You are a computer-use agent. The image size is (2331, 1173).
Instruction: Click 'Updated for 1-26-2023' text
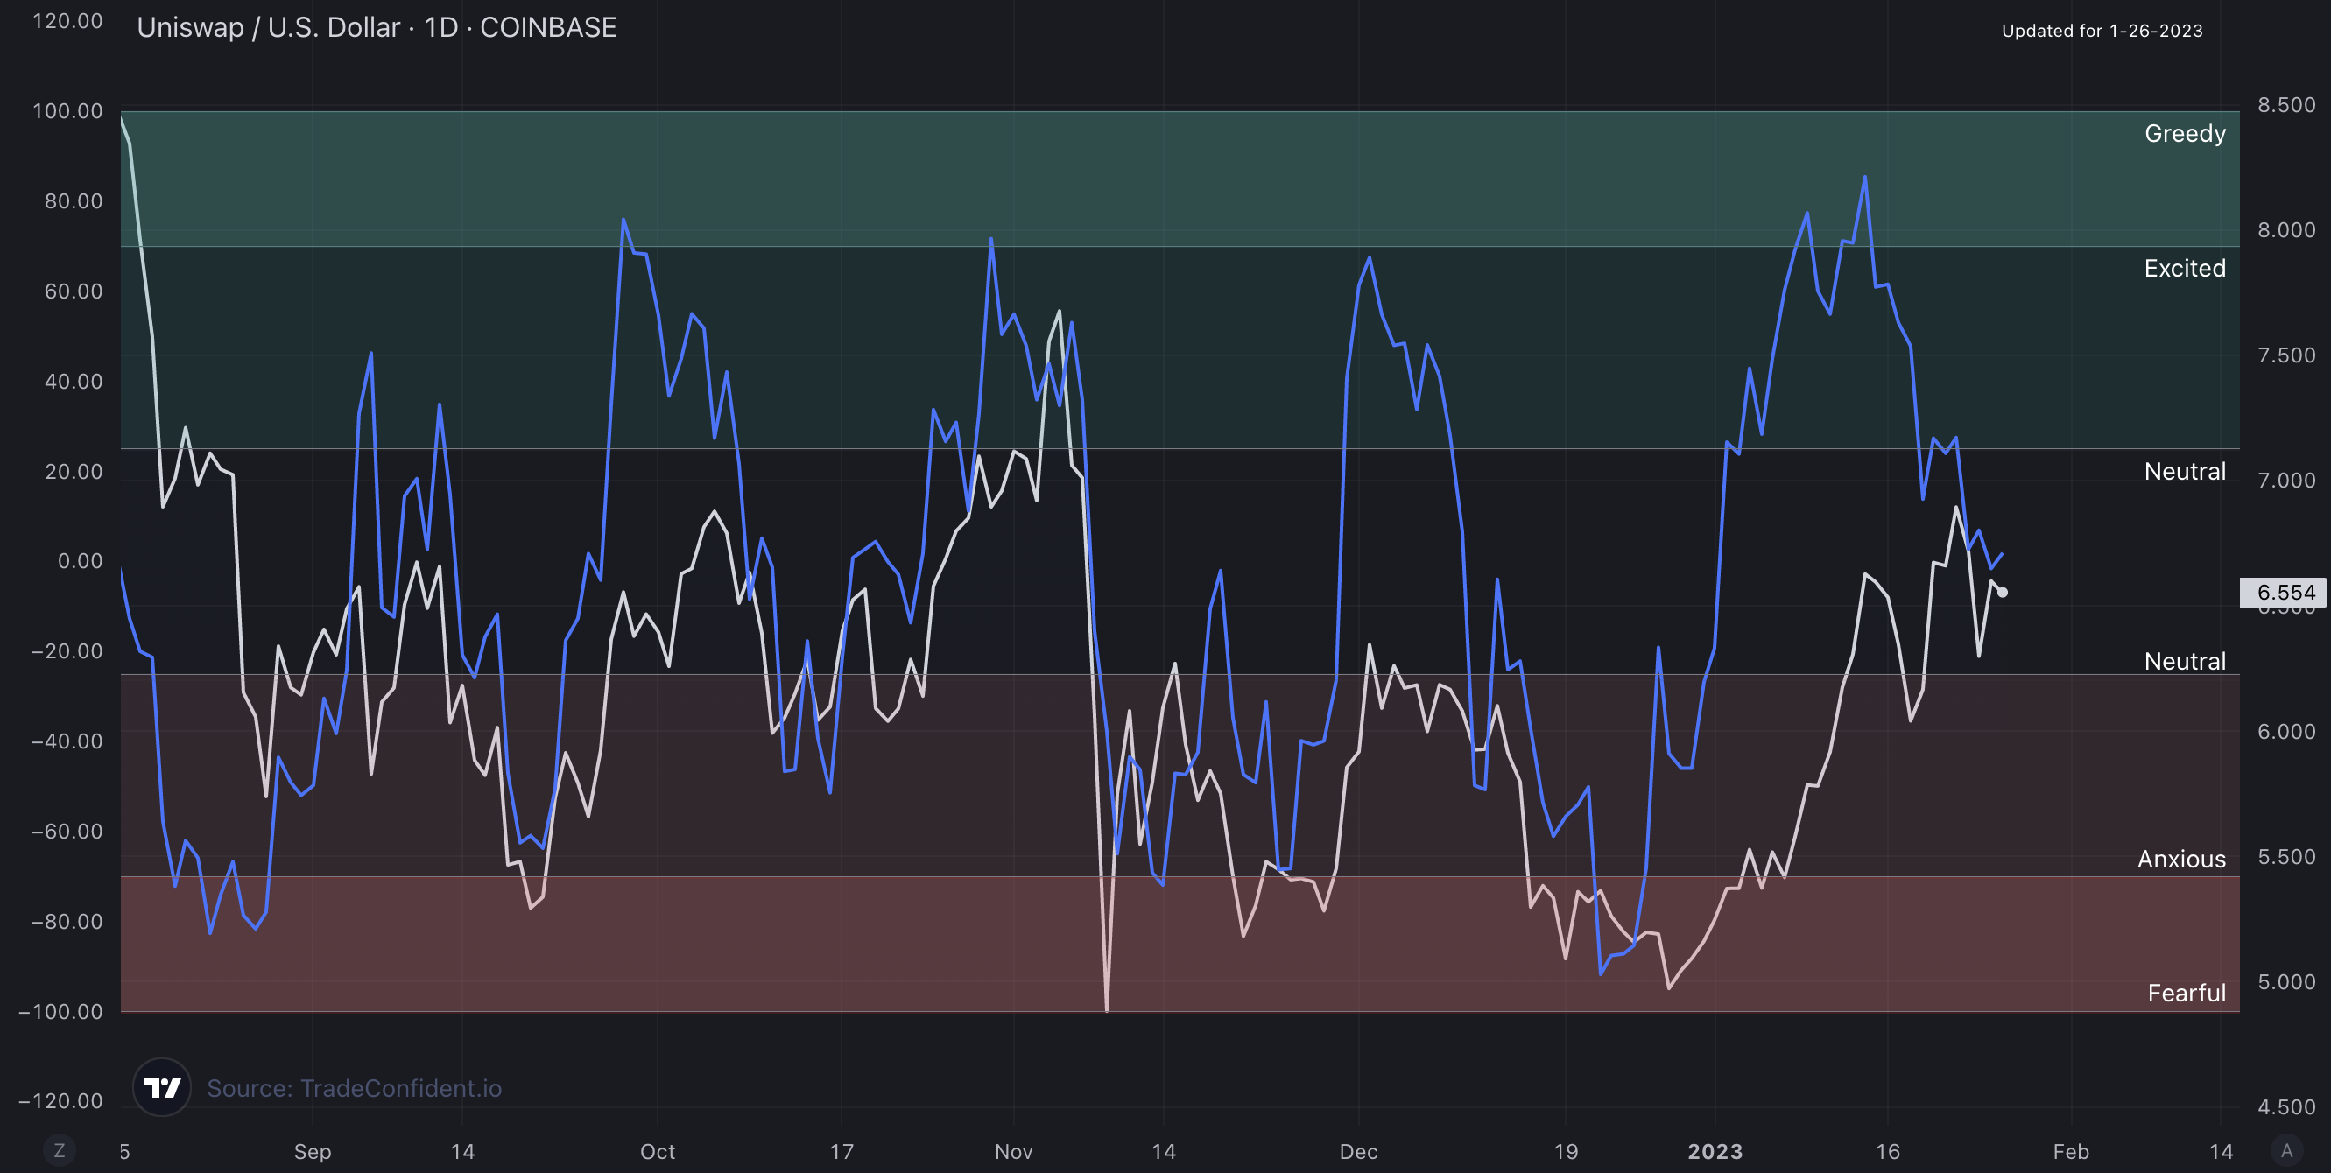2102,30
